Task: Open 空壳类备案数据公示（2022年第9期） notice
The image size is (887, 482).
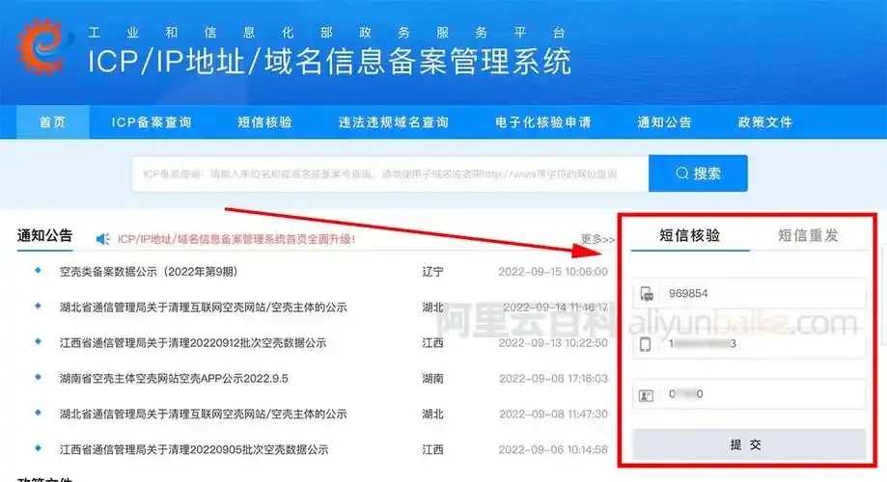Action: coord(149,272)
